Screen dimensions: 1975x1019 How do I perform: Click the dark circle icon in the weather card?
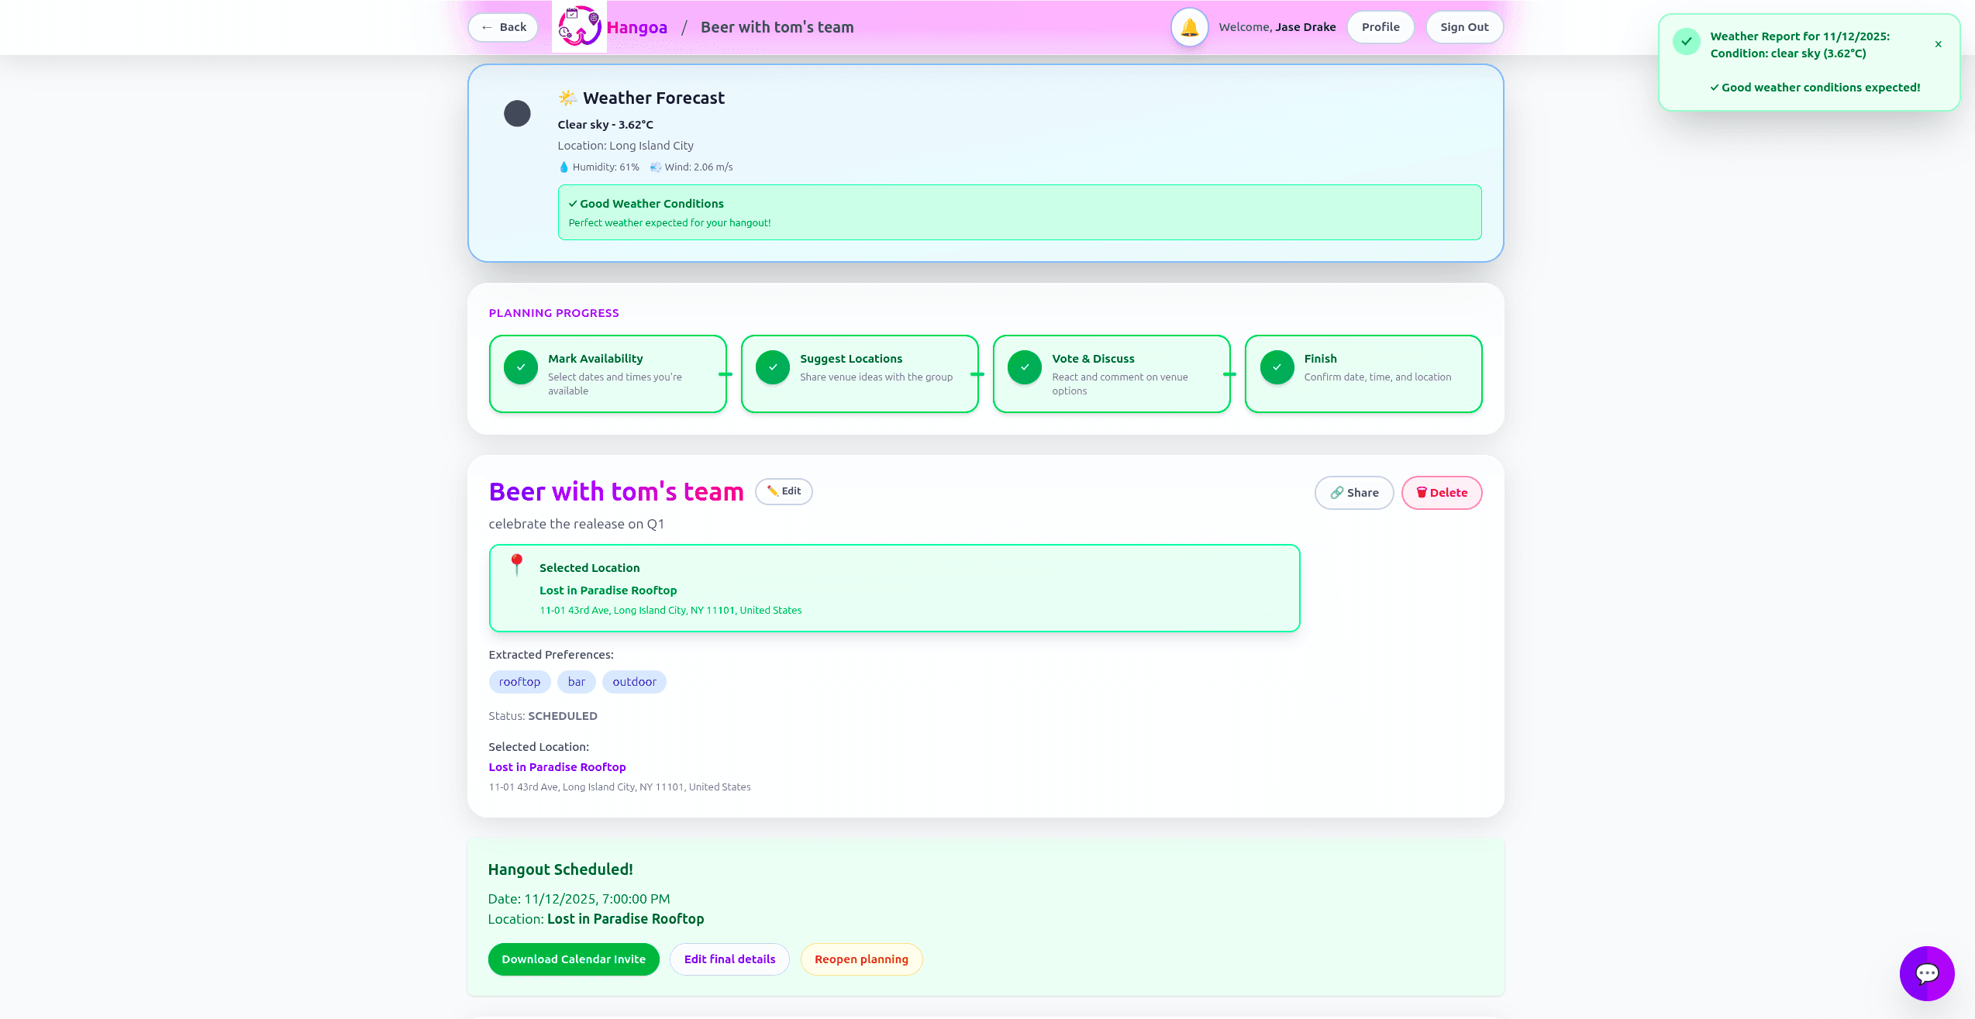(517, 114)
